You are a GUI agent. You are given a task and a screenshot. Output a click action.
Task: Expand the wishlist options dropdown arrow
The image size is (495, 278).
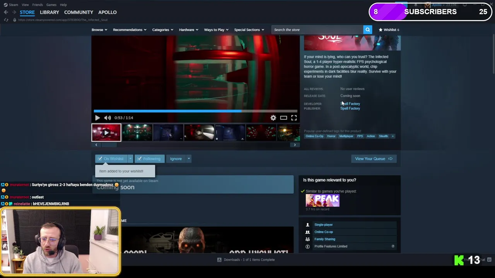pos(130,159)
